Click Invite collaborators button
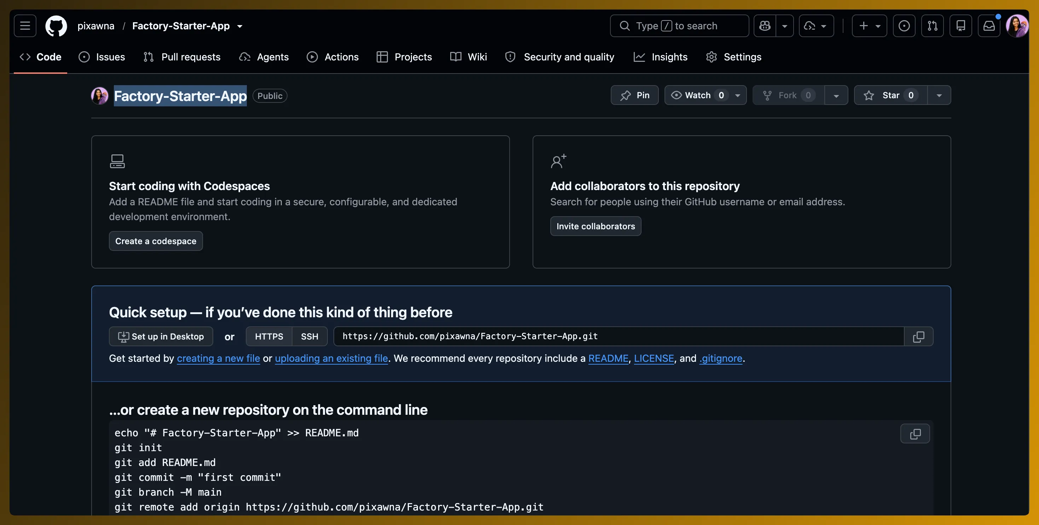1039x525 pixels. click(x=596, y=226)
